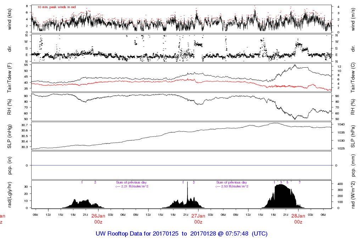Screen dimensions: 363x248
Task: Click the '28Jan 00z' date label
Action: (x=298, y=219)
